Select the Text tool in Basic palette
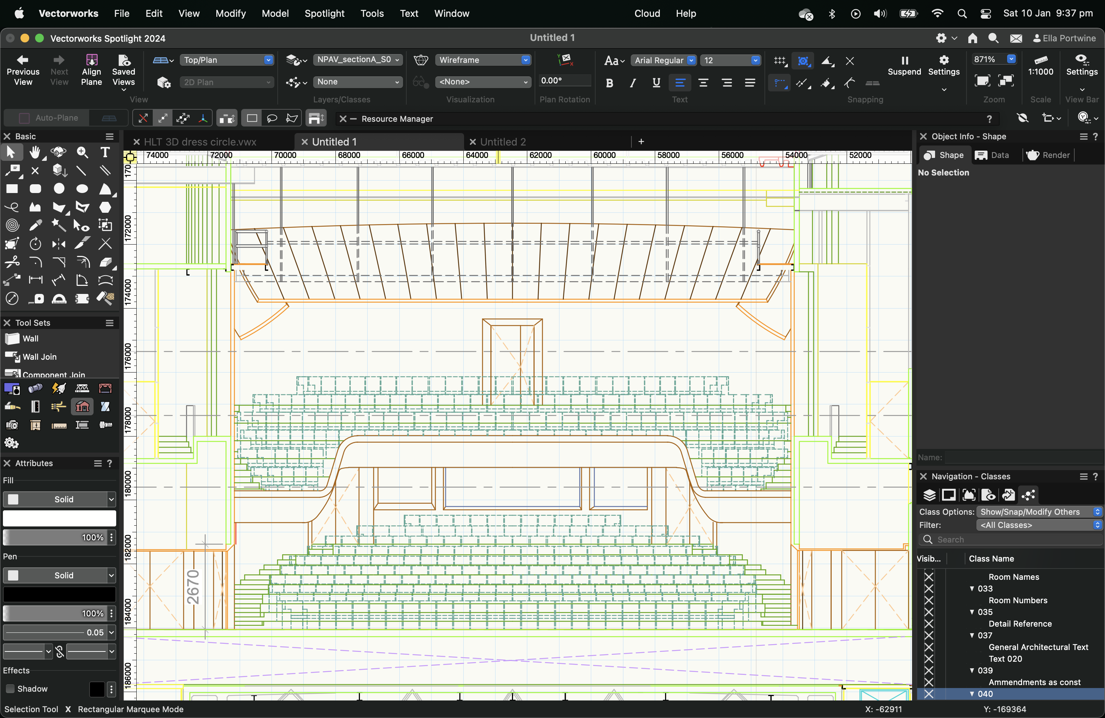The width and height of the screenshot is (1105, 718). pyautogui.click(x=105, y=152)
